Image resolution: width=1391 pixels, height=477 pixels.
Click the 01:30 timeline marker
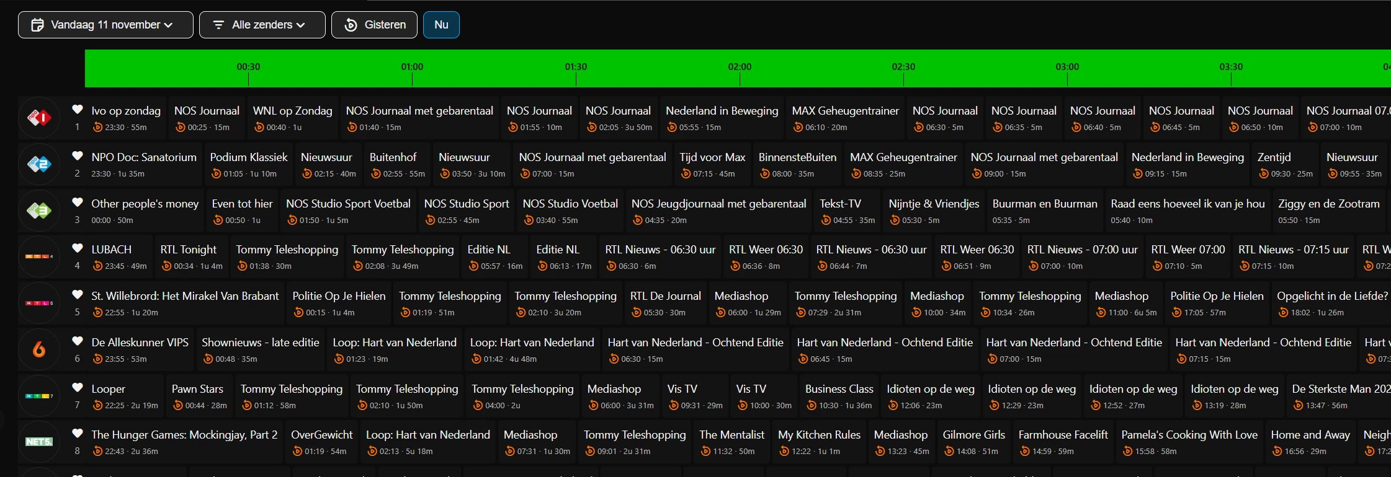576,67
